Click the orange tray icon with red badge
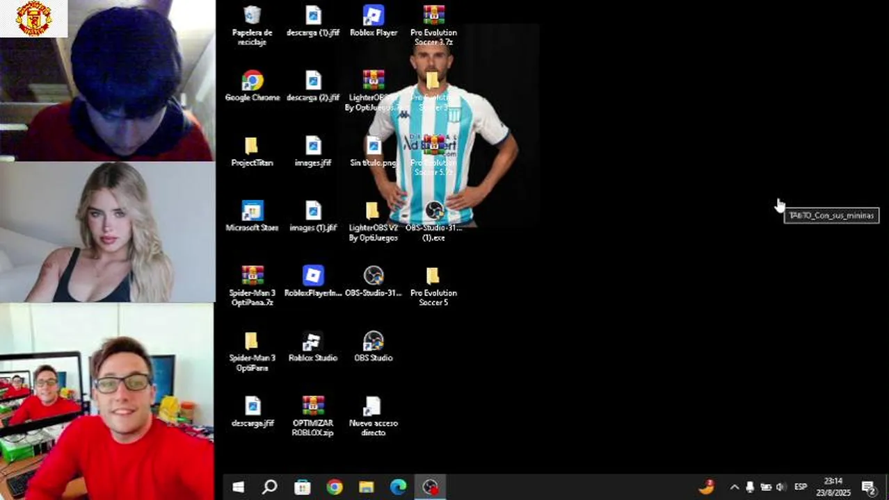Screen dimensions: 889x500 707,487
